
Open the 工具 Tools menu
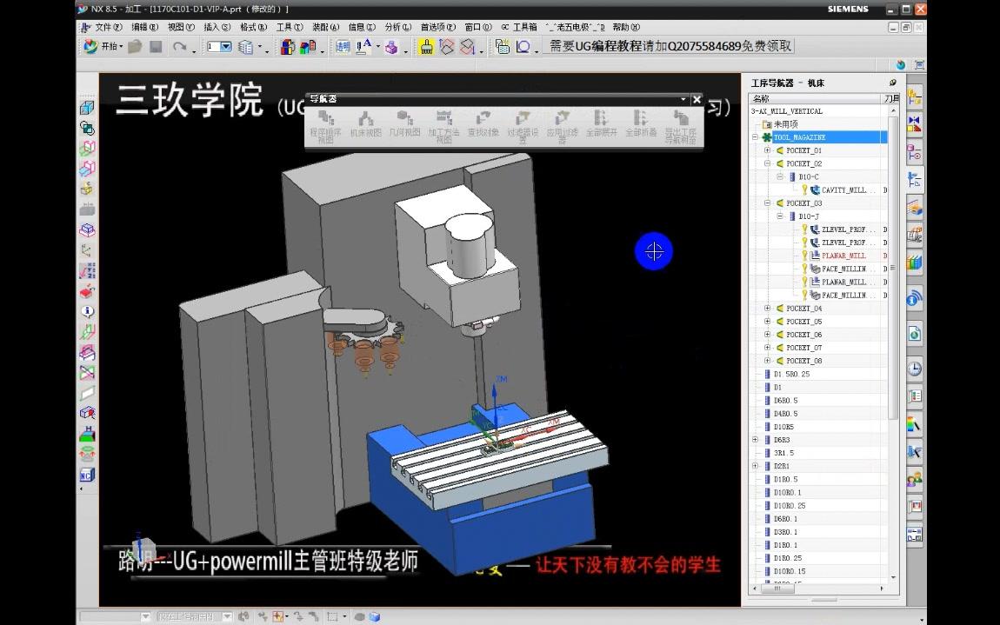[290, 27]
